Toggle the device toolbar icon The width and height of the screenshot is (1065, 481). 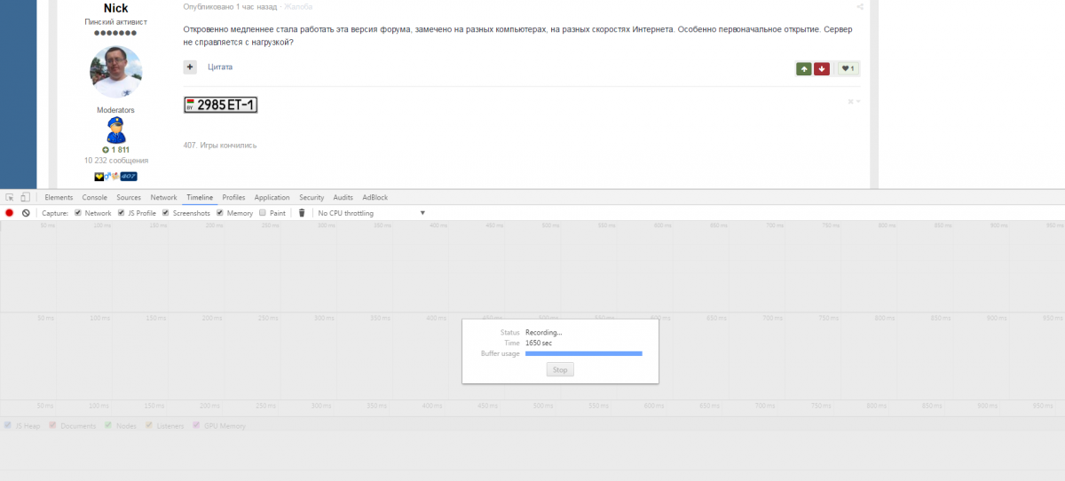25,197
